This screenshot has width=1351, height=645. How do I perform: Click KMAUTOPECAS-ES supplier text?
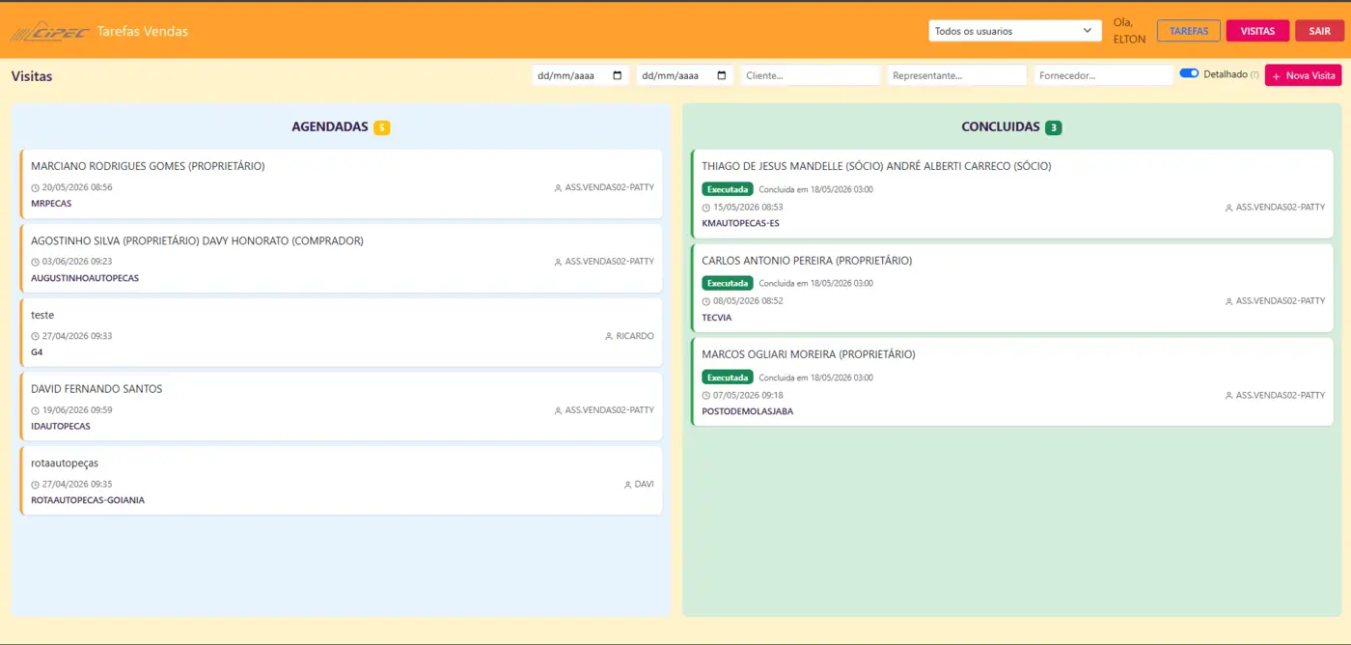click(740, 223)
